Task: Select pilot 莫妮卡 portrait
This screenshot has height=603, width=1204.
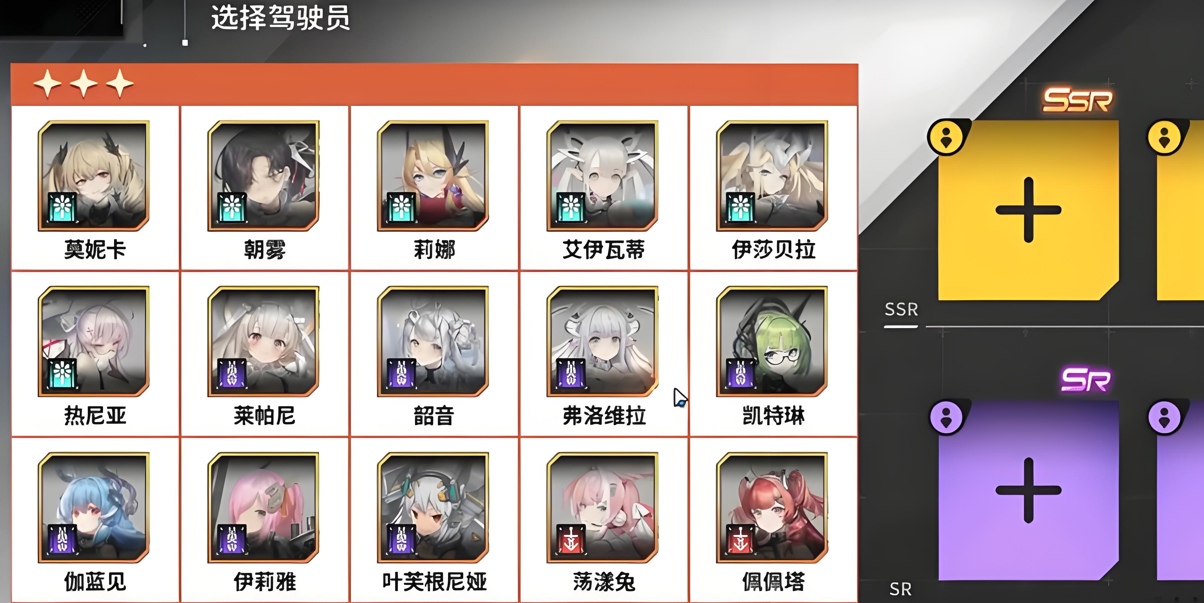Action: [x=94, y=176]
